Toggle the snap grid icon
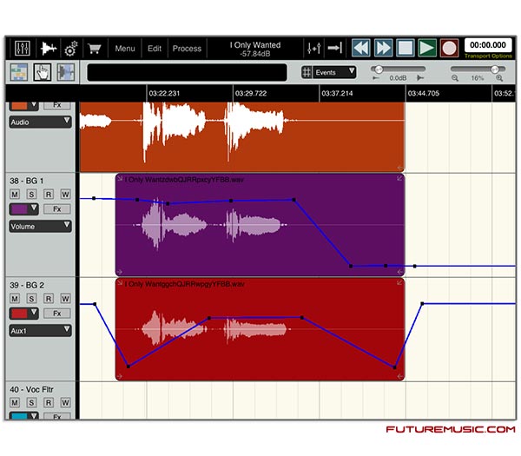 click(x=307, y=72)
